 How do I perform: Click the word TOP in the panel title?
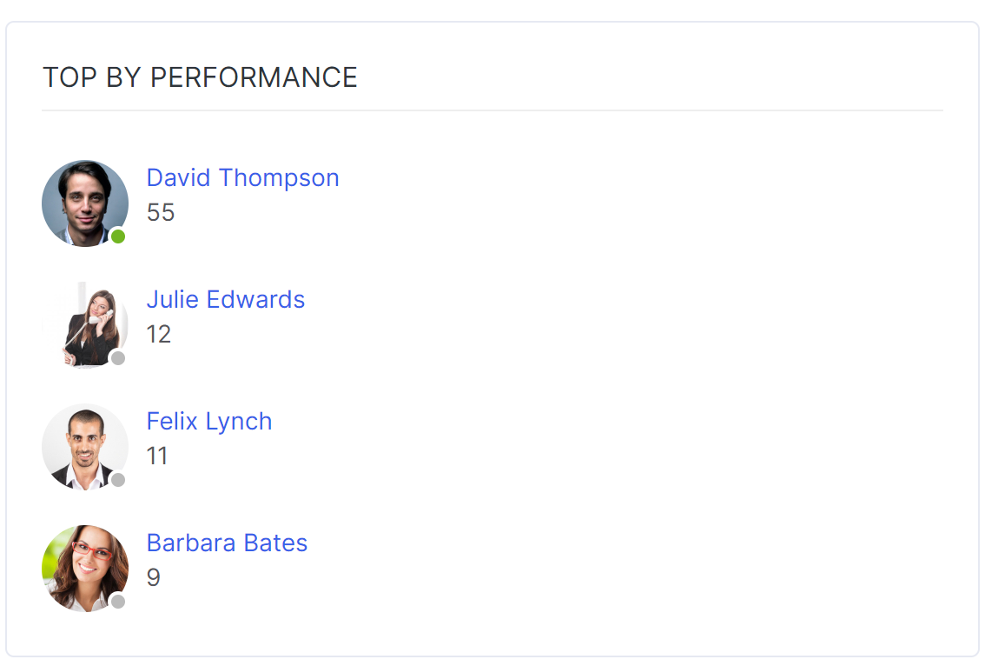69,77
